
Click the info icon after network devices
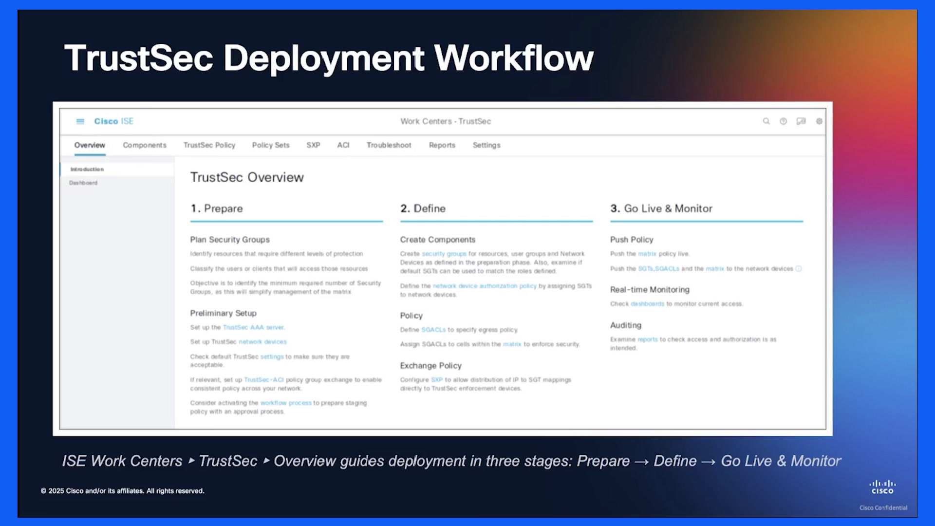click(798, 269)
